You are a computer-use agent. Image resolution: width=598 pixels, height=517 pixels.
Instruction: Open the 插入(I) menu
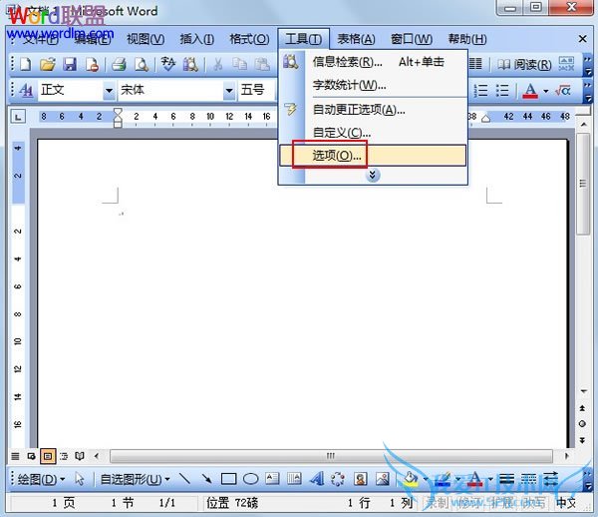click(196, 39)
